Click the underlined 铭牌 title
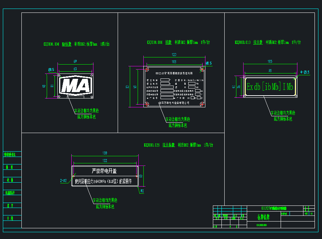Image resolution: width=322 pixels, height=239 pixels. click(x=168, y=42)
